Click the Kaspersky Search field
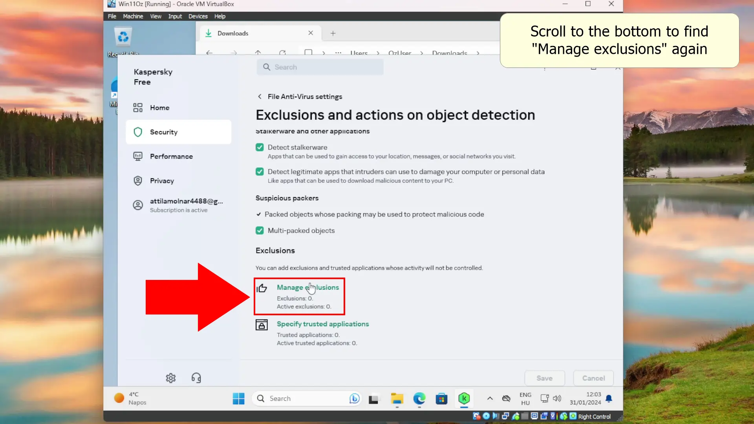Viewport: 754px width, 424px height. [x=320, y=67]
